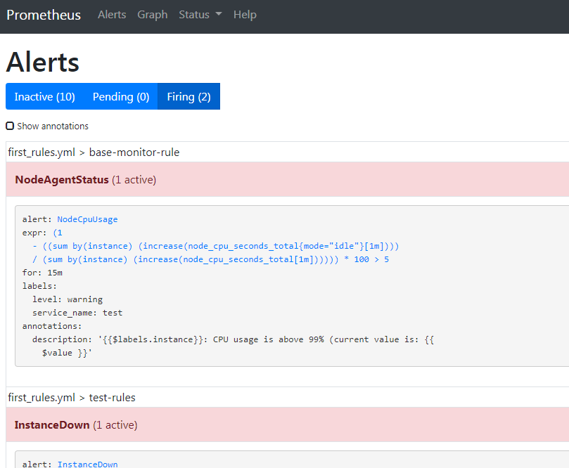Open the NodeCpuUsage alert link
The height and width of the screenshot is (468, 569).
pyautogui.click(x=87, y=219)
